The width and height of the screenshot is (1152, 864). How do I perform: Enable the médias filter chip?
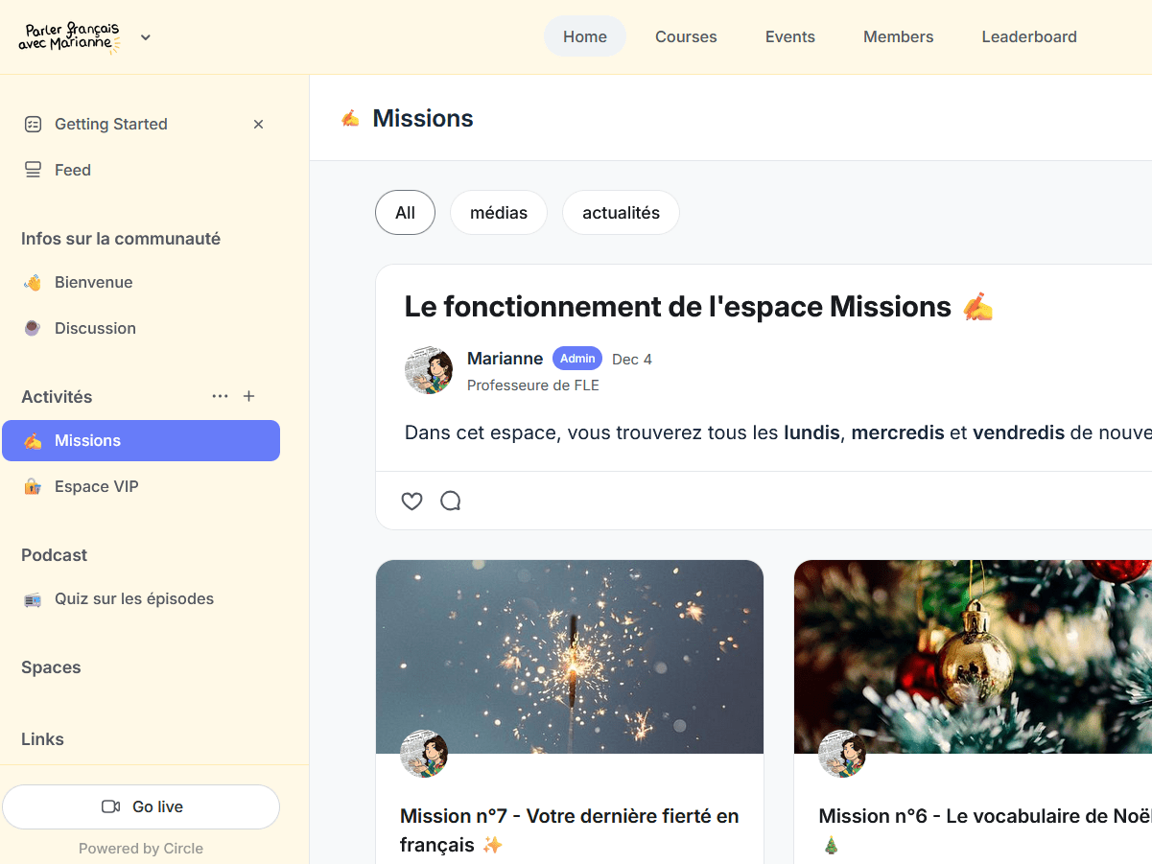pyautogui.click(x=499, y=212)
